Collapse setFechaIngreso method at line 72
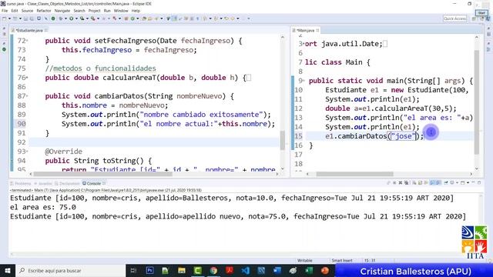This screenshot has width=493, height=277. (28, 41)
